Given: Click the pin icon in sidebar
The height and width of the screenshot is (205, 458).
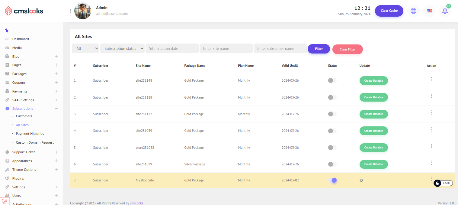Looking at the screenshot, I should [7, 31].
